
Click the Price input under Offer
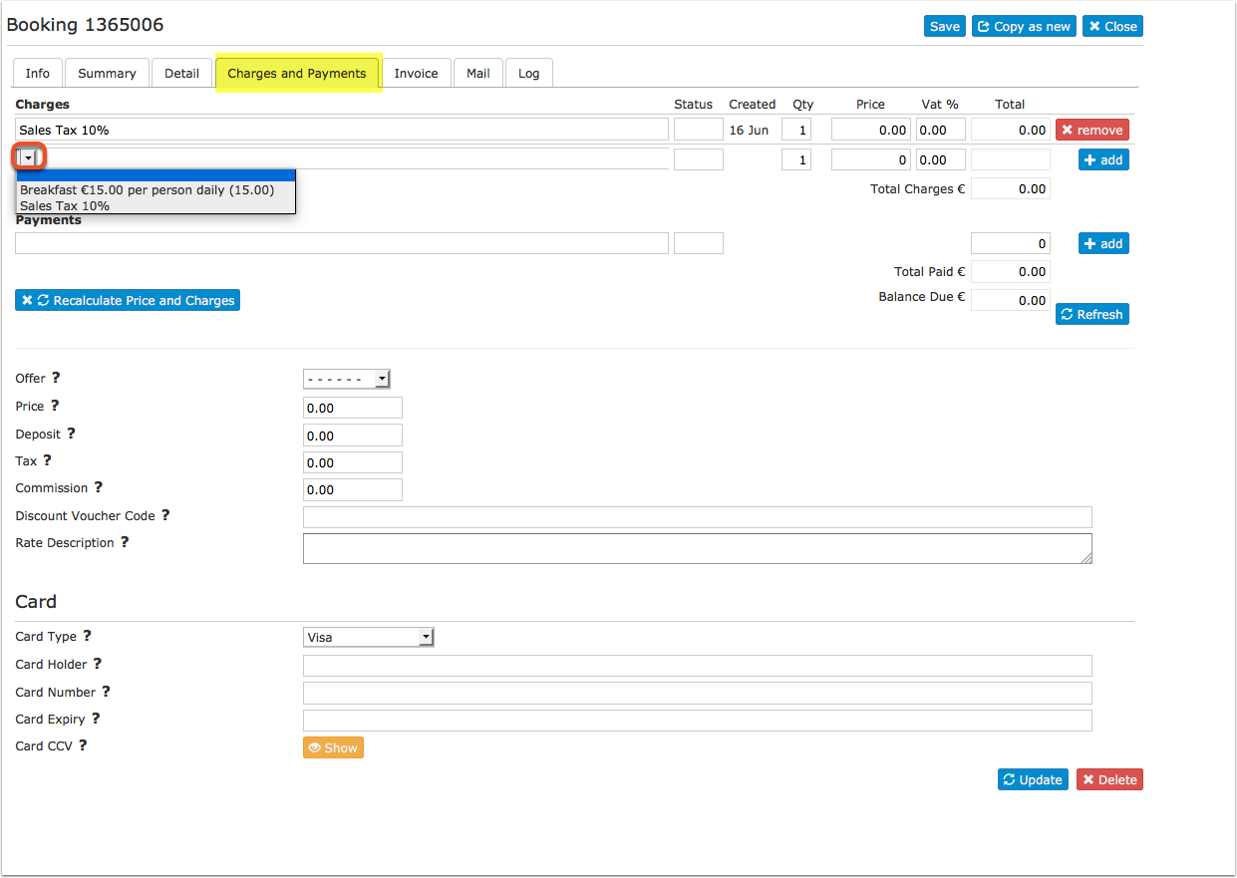pos(353,408)
